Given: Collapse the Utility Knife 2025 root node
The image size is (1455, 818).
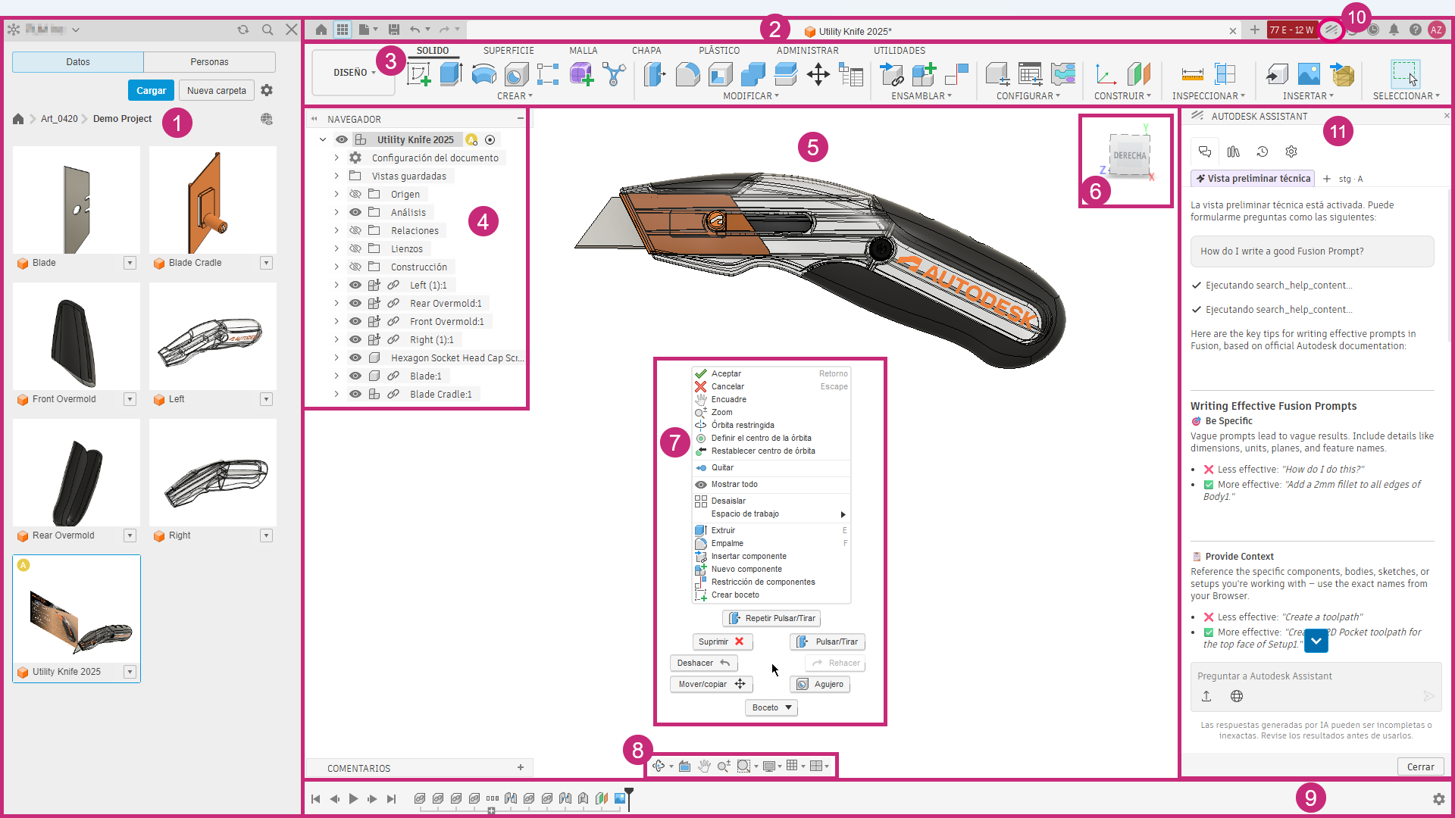Looking at the screenshot, I should pyautogui.click(x=323, y=139).
